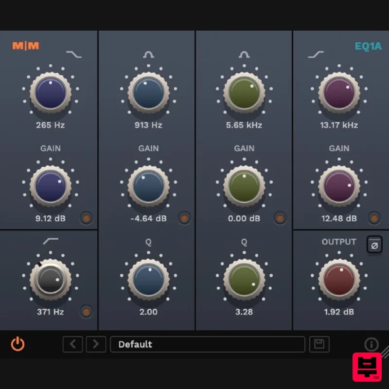Select the bell curve icon above 913 Hz knob
The height and width of the screenshot is (389, 389).
pos(147,54)
